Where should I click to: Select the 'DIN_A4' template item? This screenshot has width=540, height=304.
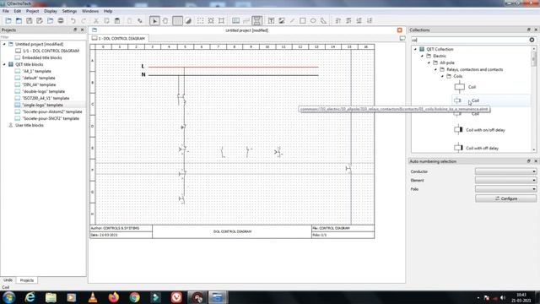click(39, 84)
